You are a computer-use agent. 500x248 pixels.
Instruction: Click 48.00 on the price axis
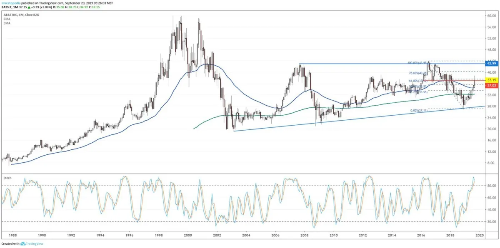(x=491, y=50)
